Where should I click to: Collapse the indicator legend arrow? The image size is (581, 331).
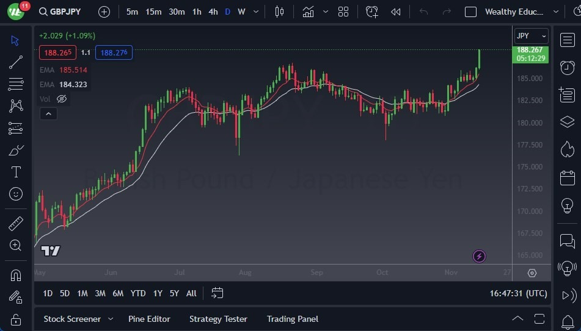pos(48,114)
